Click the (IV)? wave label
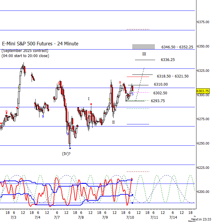 (66, 154)
